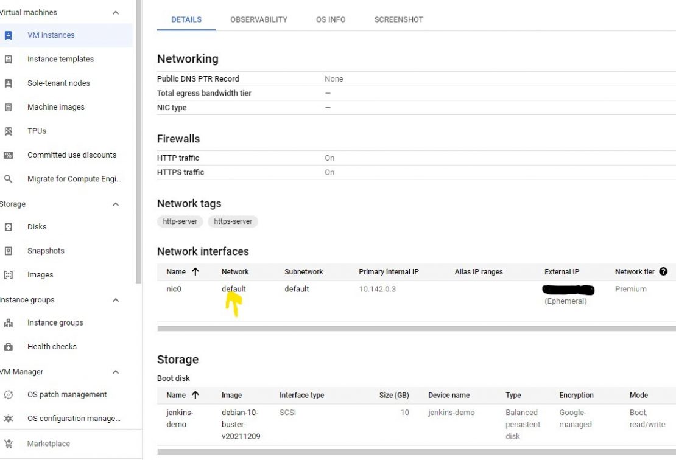Open Snapshots under Storage
Image resolution: width=676 pixels, height=460 pixels.
(x=46, y=251)
